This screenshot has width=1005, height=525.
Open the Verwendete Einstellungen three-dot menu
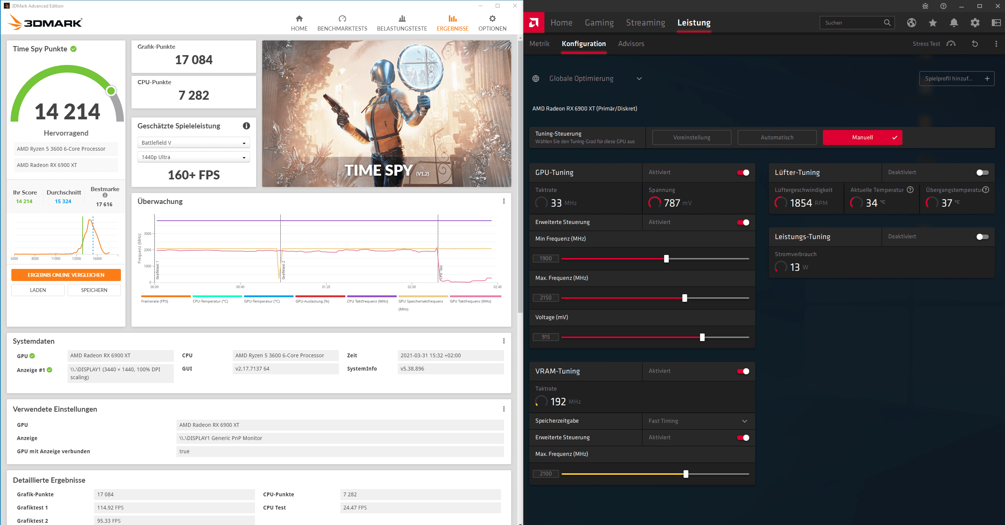point(504,409)
